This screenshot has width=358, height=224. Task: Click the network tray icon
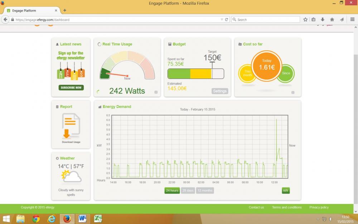pyautogui.click(x=324, y=219)
